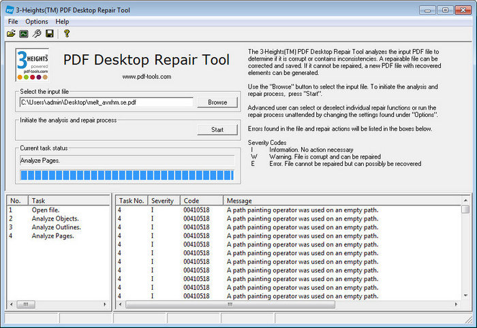Open the Help menu

(x=62, y=22)
